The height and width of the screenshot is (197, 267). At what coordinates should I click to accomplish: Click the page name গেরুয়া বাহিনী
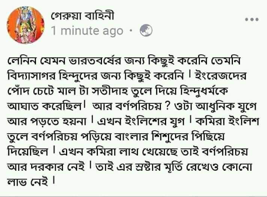coord(82,16)
